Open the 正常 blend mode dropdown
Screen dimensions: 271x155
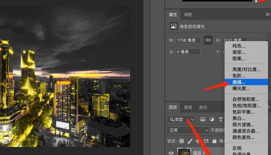coord(188,131)
